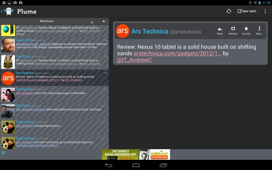The width and height of the screenshot is (272, 170).
Task: Open the beeradvocate.com link in Craig Getting tweet
Action: (x=38, y=145)
